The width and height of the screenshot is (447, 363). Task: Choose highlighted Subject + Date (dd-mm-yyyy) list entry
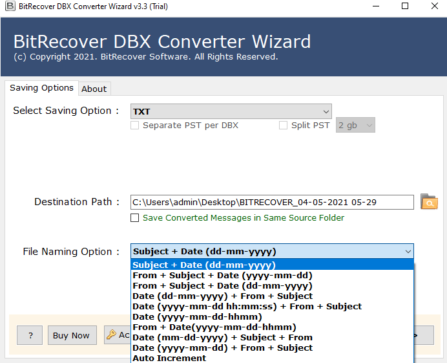pos(272,265)
